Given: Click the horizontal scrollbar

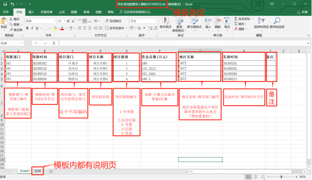Looking at the screenshot, I should tap(242, 171).
